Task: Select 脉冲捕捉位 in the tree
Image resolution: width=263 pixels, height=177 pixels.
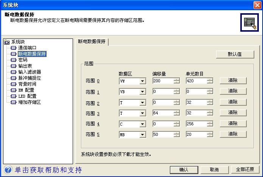Action: pyautogui.click(x=29, y=78)
